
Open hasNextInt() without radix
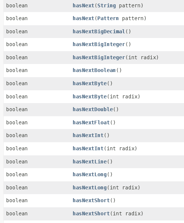pos(88,135)
